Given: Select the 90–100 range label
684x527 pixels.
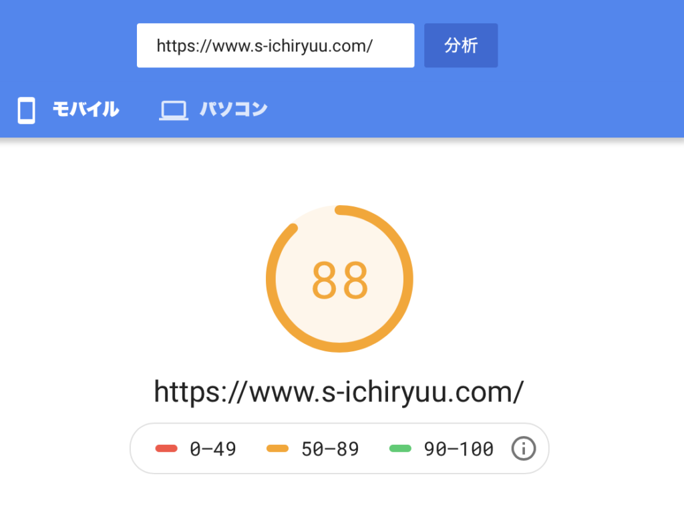Looking at the screenshot, I should [458, 449].
